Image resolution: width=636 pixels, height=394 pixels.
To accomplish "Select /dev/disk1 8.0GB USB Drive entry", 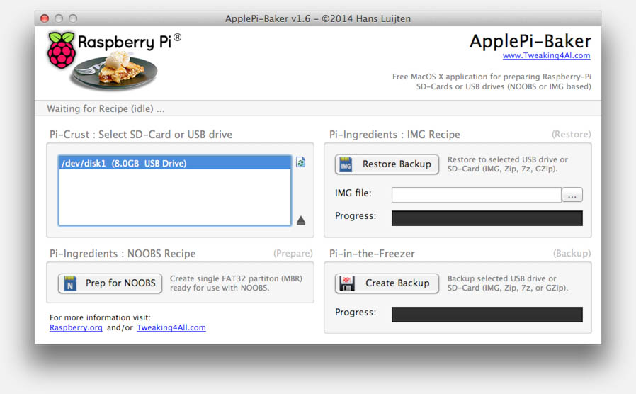I will coord(175,163).
